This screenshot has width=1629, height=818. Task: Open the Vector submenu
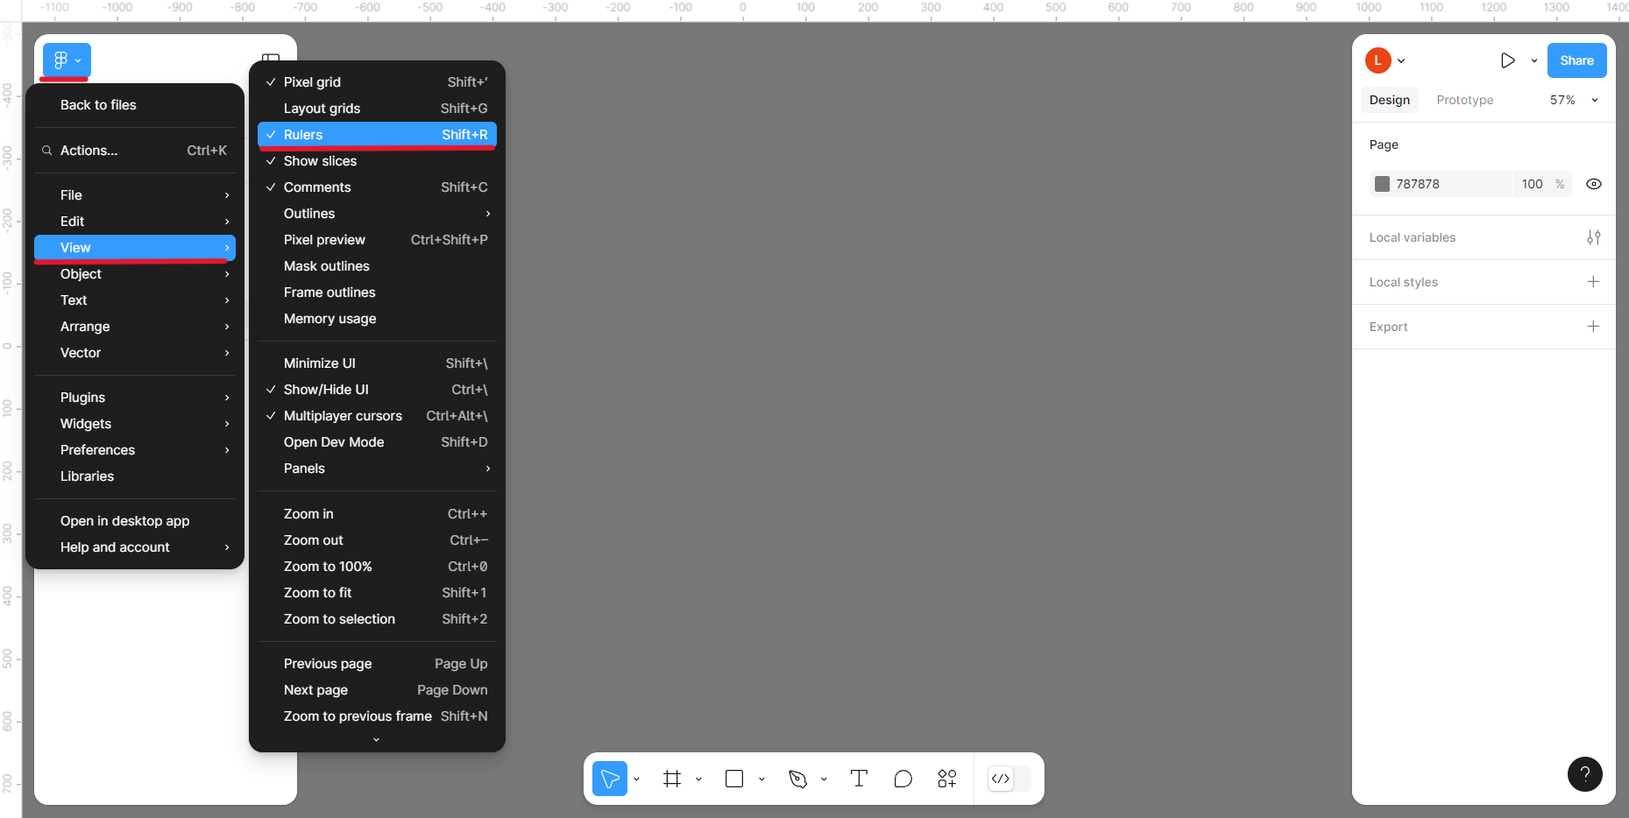coord(135,353)
